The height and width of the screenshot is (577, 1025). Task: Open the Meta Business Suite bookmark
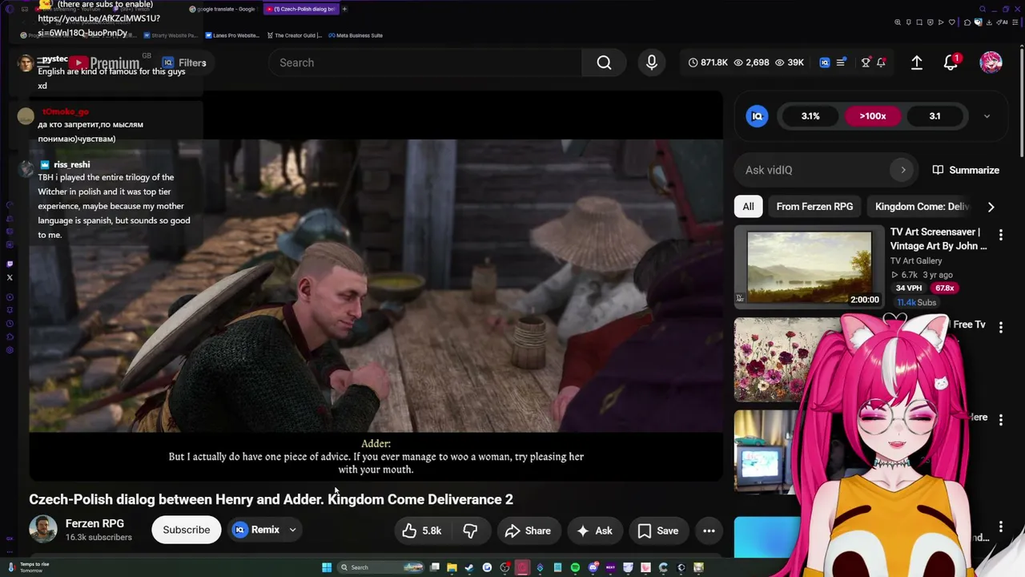355,35
